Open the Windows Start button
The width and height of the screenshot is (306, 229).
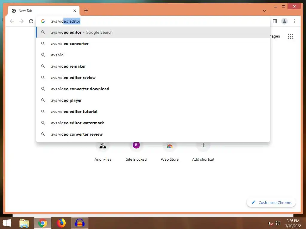pyautogui.click(x=7, y=223)
